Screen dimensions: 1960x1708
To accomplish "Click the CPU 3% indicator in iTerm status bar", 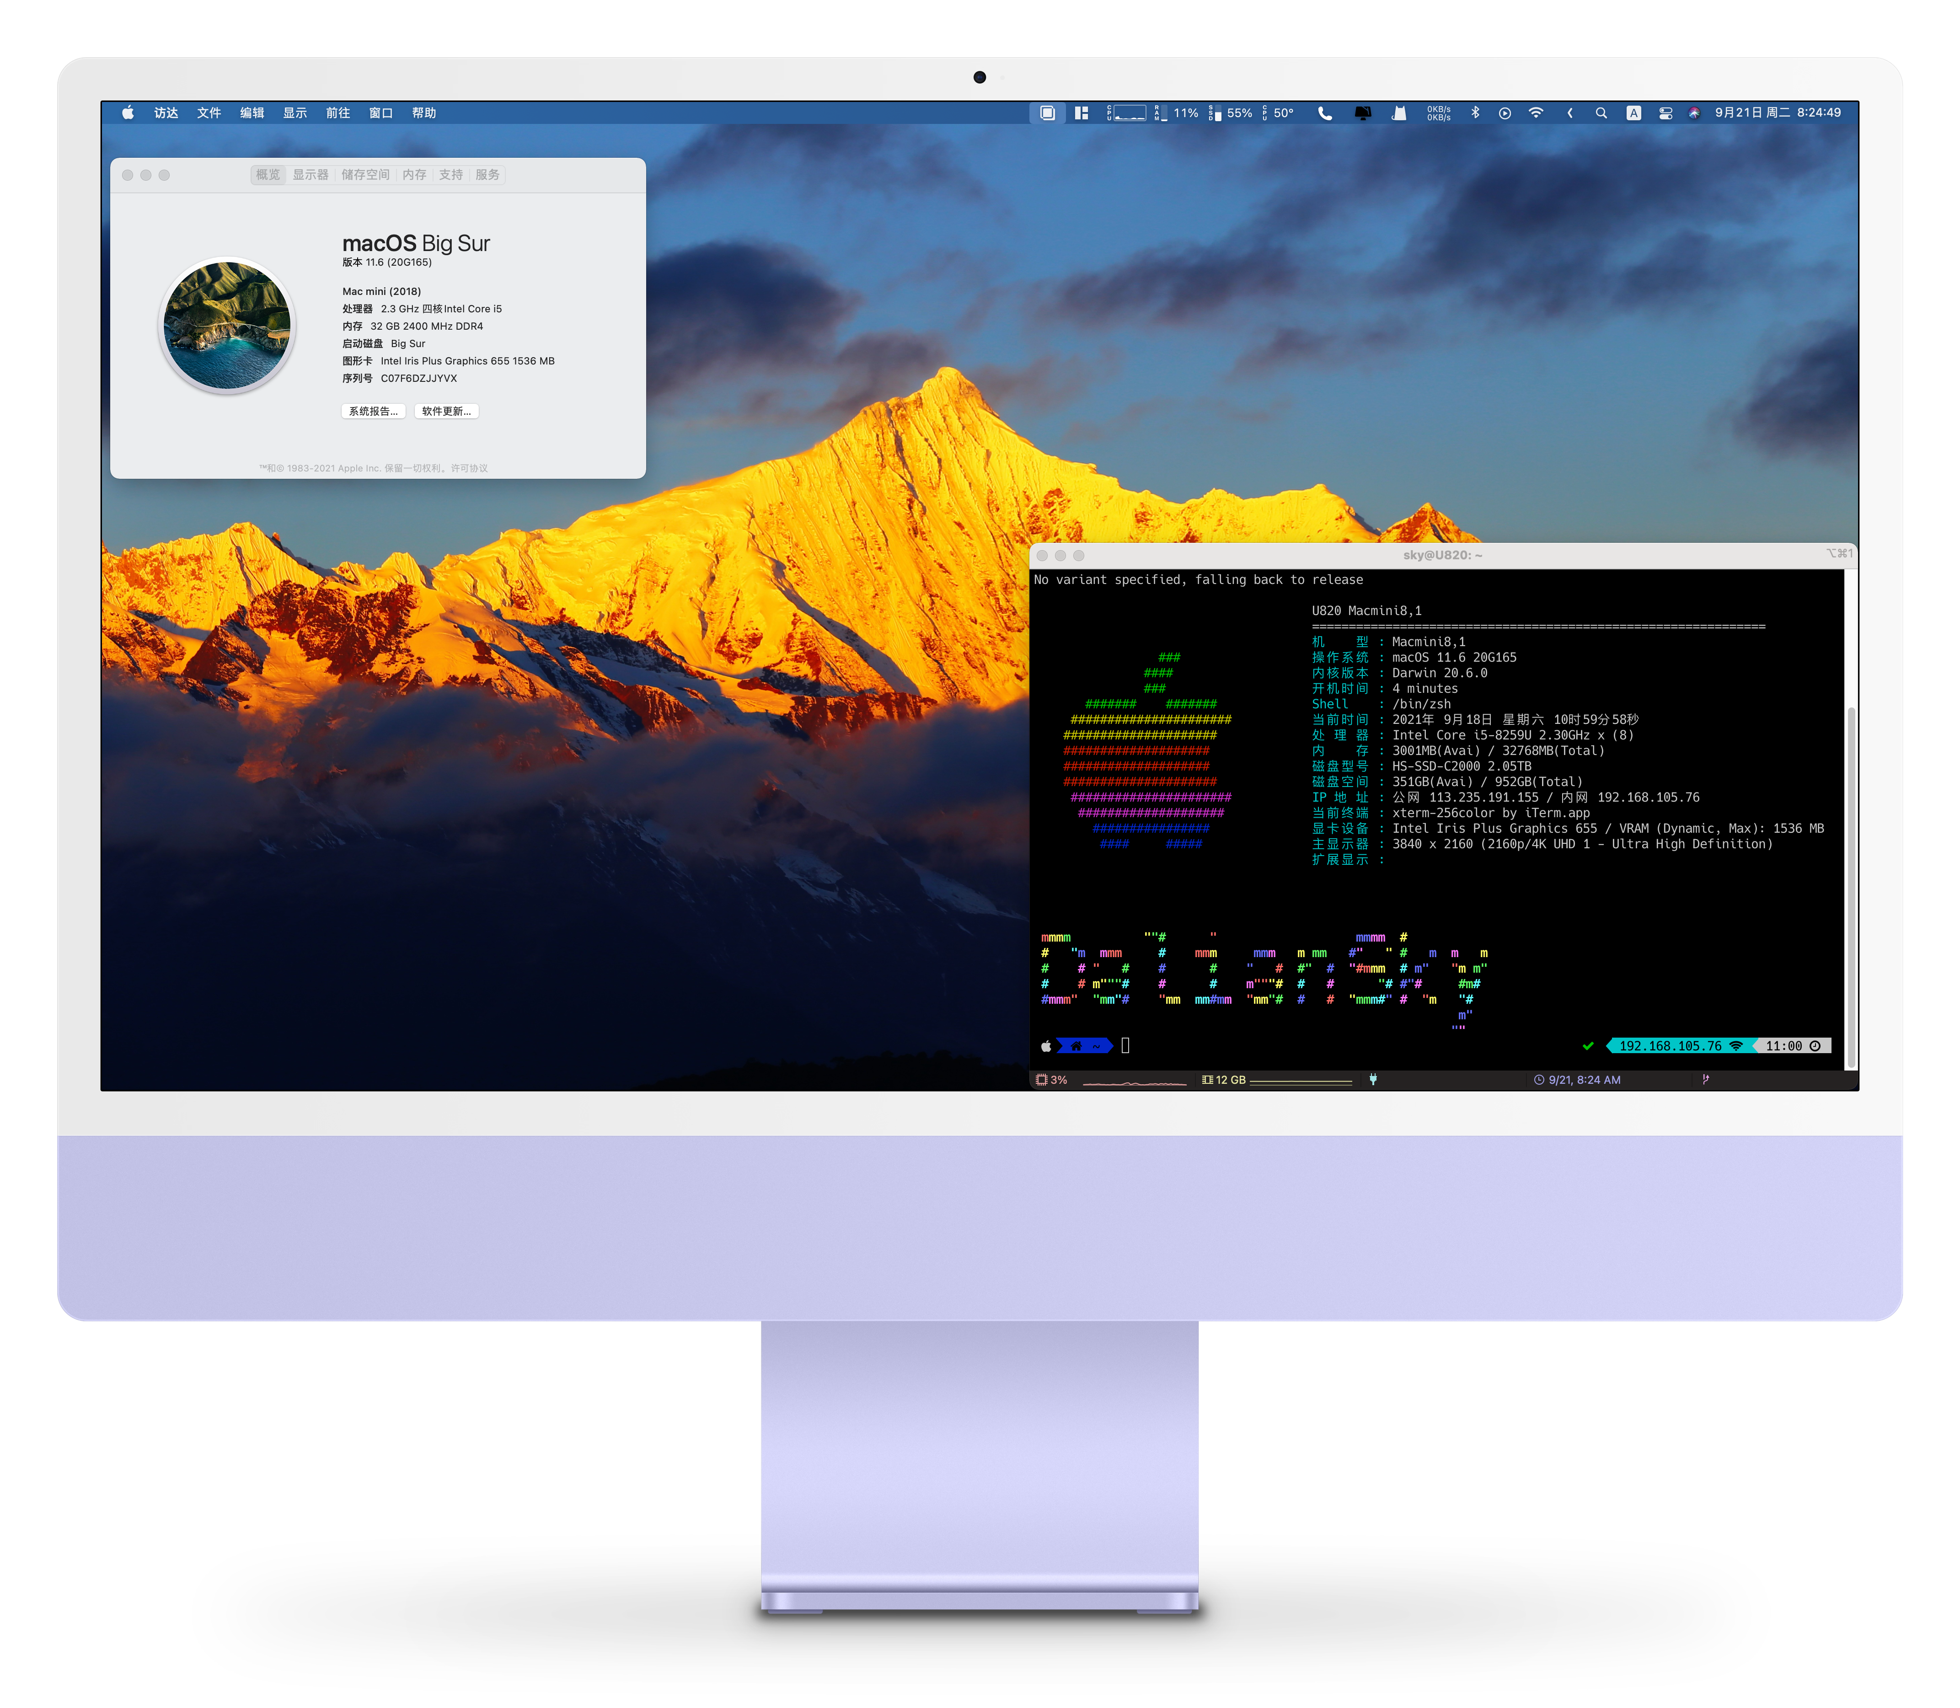I will (x=1051, y=1080).
